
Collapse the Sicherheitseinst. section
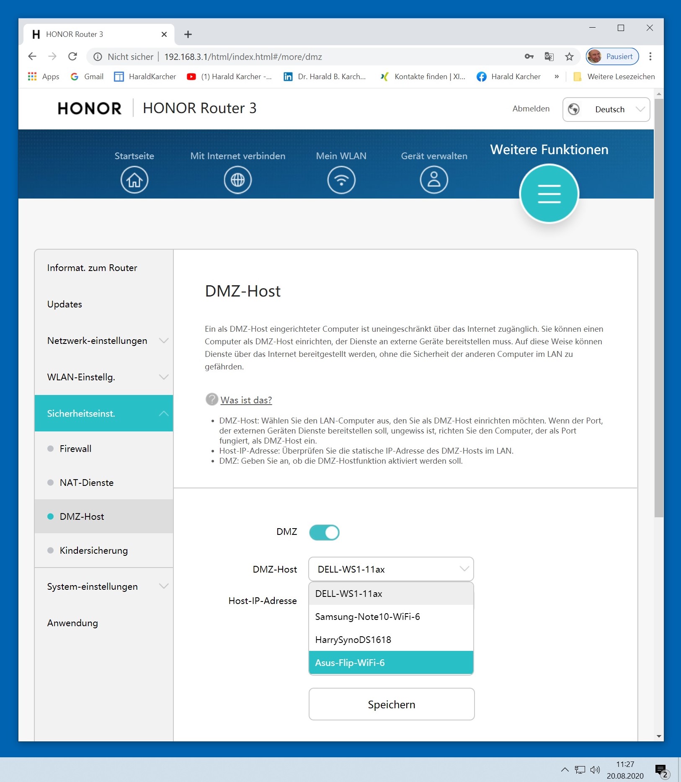[x=104, y=413]
